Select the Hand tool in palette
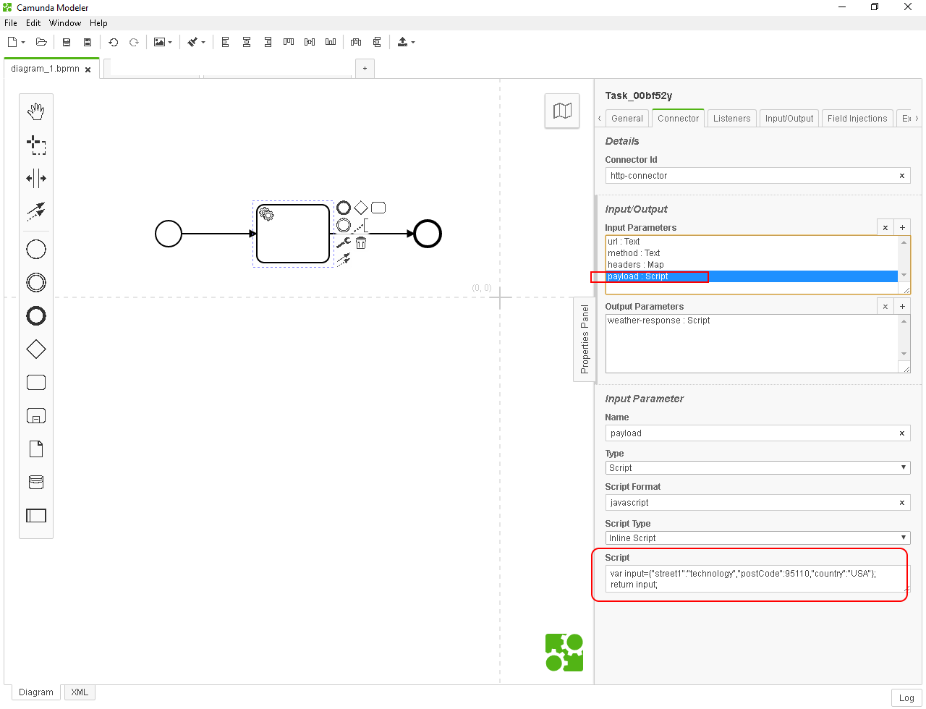 [x=36, y=111]
